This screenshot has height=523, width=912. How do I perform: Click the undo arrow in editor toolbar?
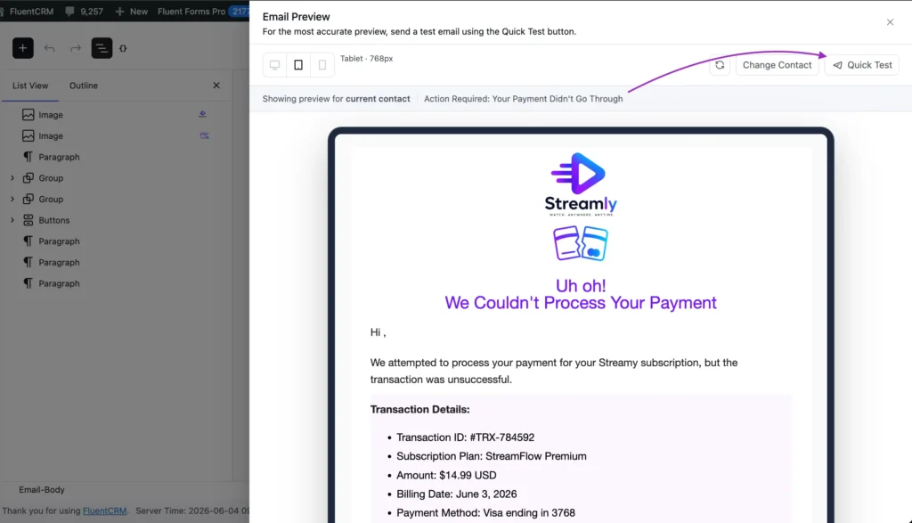pos(50,48)
